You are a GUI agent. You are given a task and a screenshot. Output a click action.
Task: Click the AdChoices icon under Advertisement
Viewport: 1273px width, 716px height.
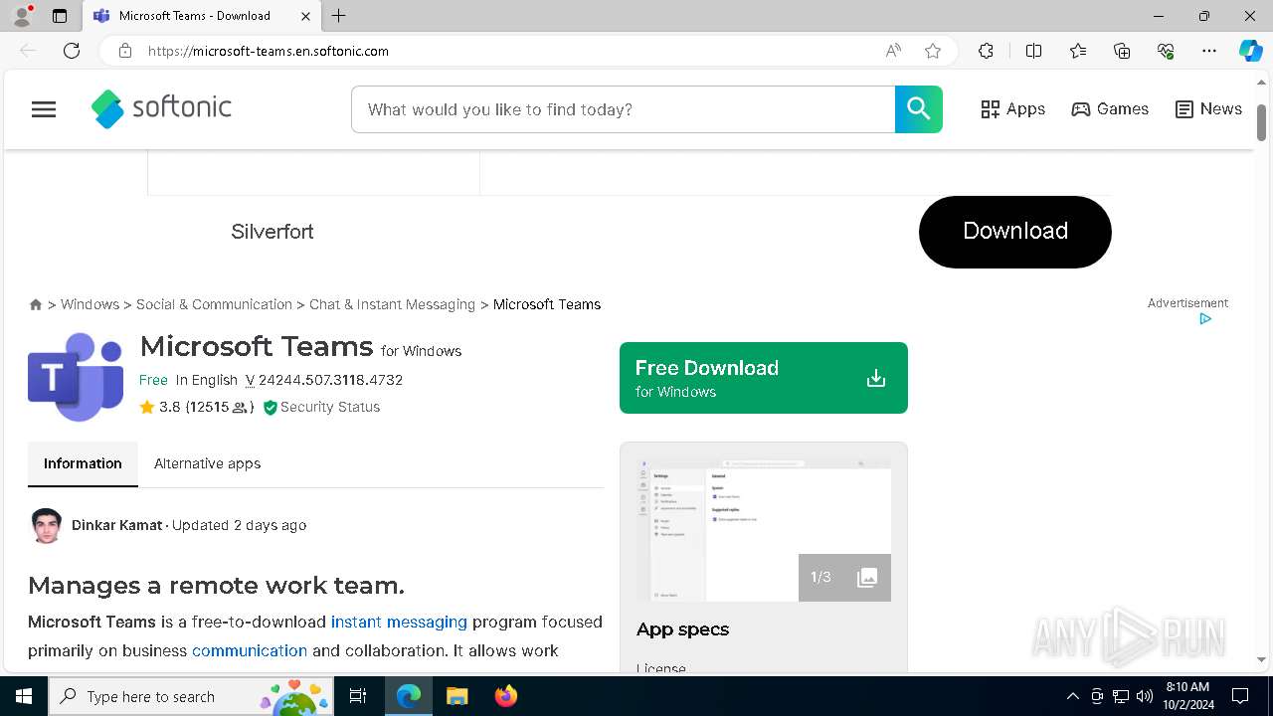tap(1205, 319)
